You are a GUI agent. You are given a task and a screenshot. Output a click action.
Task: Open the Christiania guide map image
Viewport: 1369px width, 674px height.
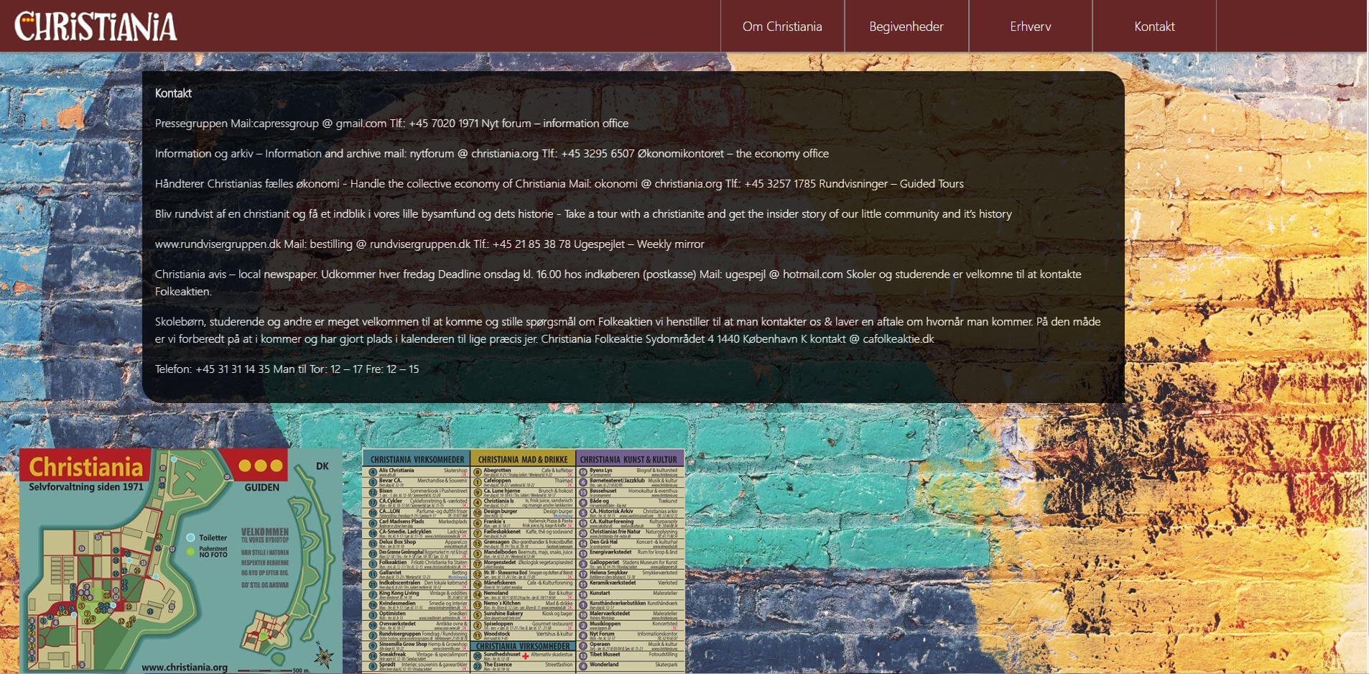180,560
